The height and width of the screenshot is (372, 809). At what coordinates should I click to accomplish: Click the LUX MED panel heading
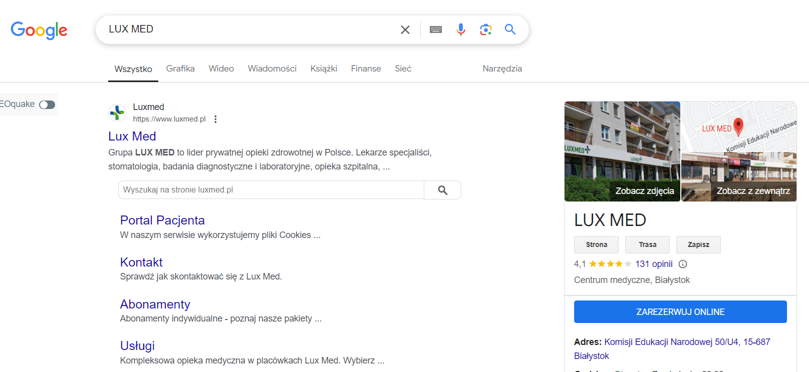[610, 220]
